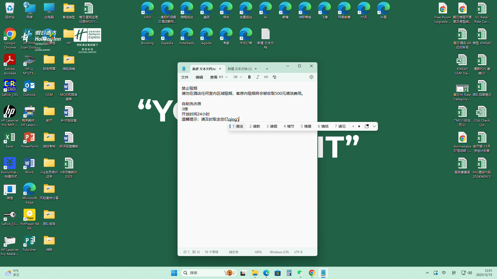Viewport: 497px width, 279px height.
Task: Open IME emoji sticker panel icon
Action: click(x=367, y=126)
